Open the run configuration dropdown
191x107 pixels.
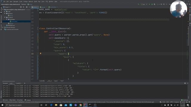(x=144, y=4)
